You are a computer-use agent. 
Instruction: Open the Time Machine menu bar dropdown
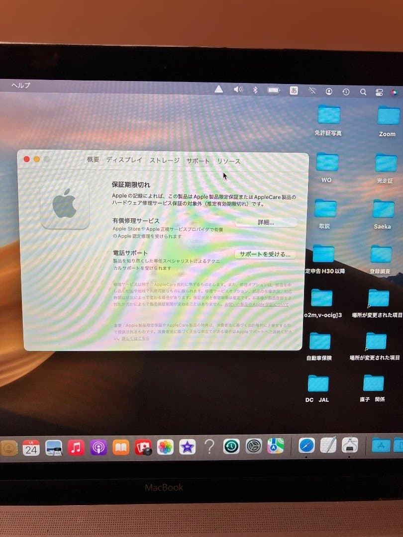(345, 91)
